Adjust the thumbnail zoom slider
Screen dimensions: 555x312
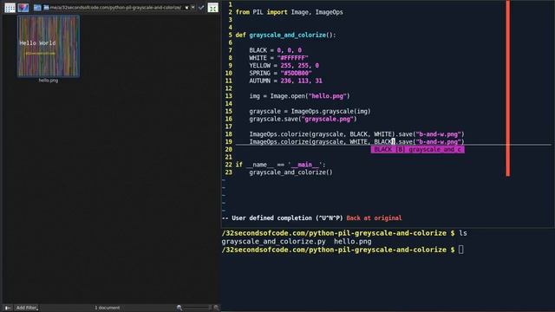pyautogui.click(x=197, y=308)
